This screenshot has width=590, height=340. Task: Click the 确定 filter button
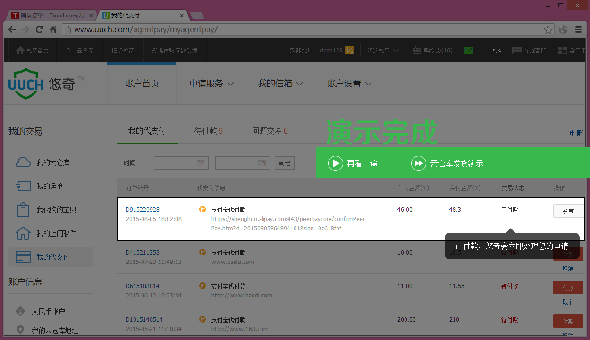[x=285, y=163]
